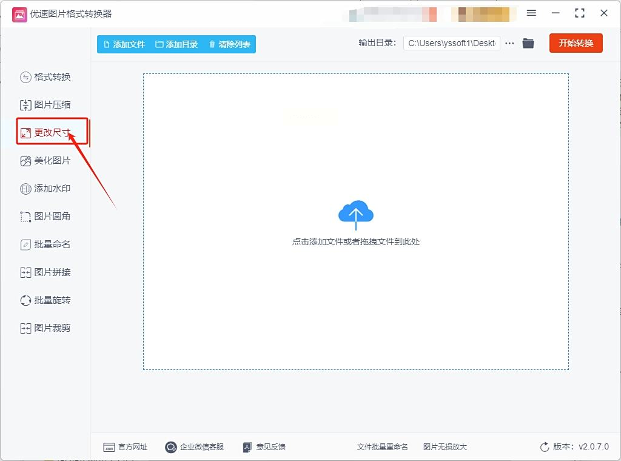This screenshot has height=461, width=621.
Task: Click the refresh icon beside version number
Action: (545, 447)
